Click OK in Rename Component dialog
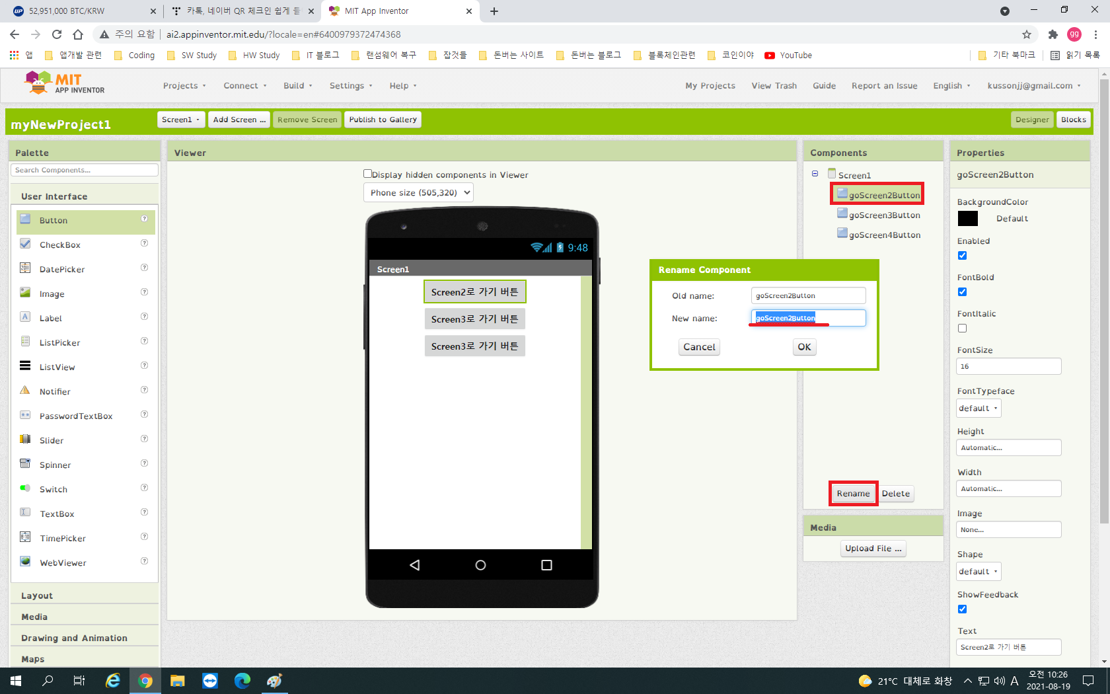This screenshot has height=694, width=1110. (x=804, y=347)
